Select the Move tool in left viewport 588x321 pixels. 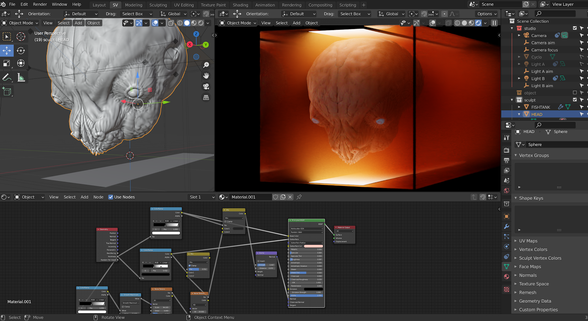click(7, 50)
